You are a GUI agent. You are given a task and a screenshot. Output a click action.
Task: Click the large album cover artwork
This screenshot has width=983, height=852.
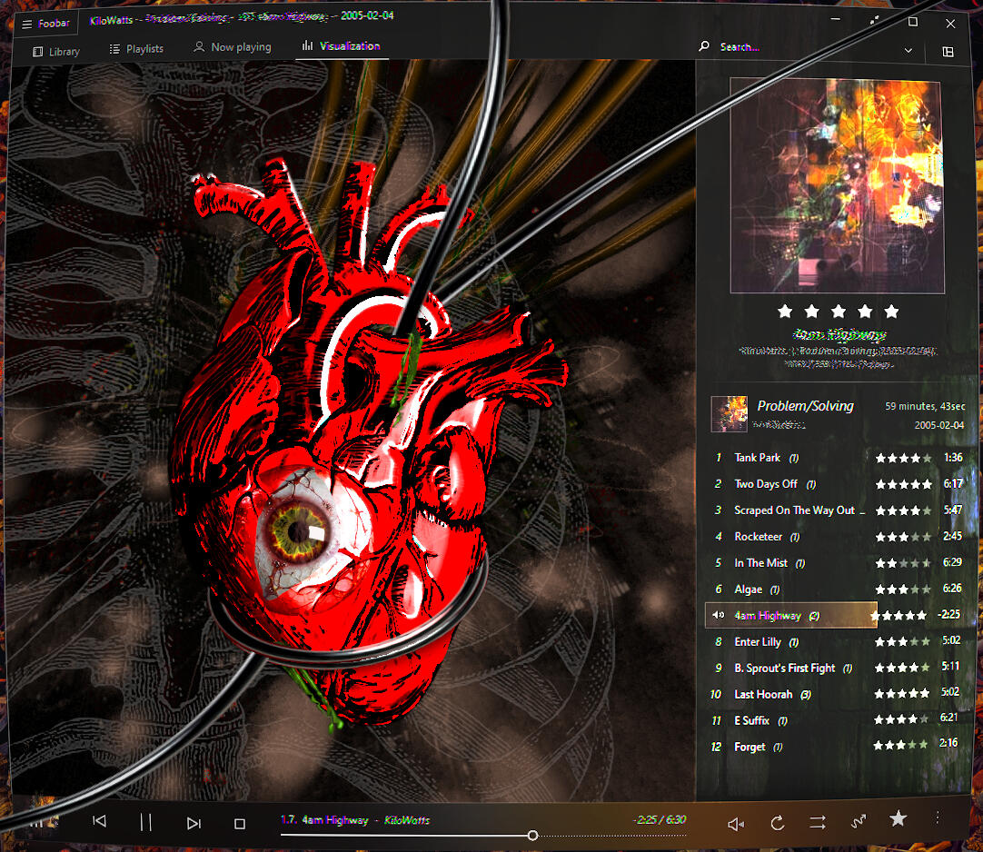click(x=835, y=185)
